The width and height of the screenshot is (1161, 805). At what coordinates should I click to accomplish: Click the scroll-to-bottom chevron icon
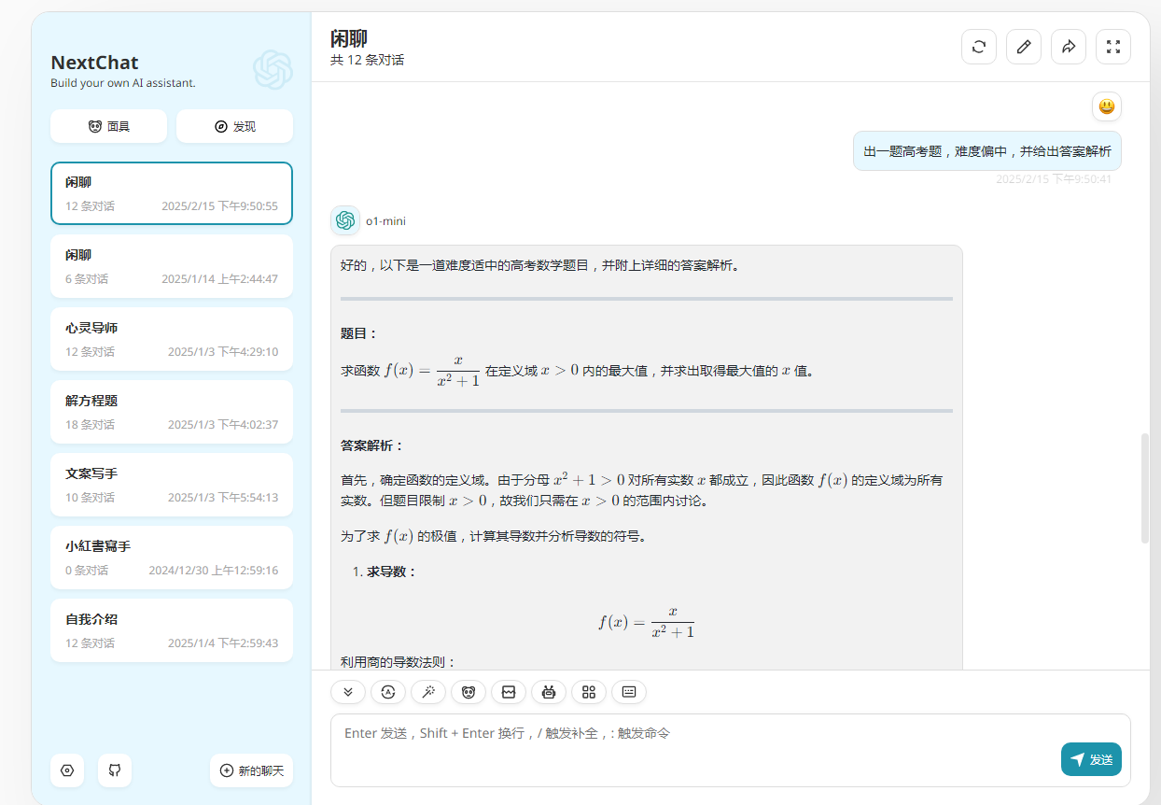[348, 692]
